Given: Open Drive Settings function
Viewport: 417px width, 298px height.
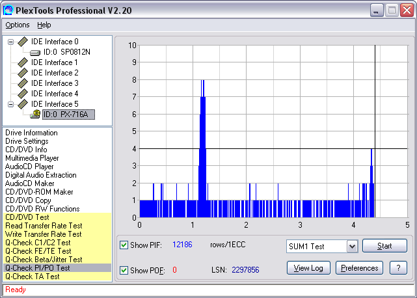Looking at the screenshot, I should pos(27,141).
